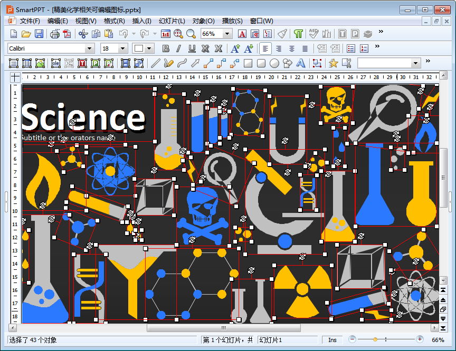Open the 格式(R) menu
Viewport: 456px width, 351px height.
point(115,21)
